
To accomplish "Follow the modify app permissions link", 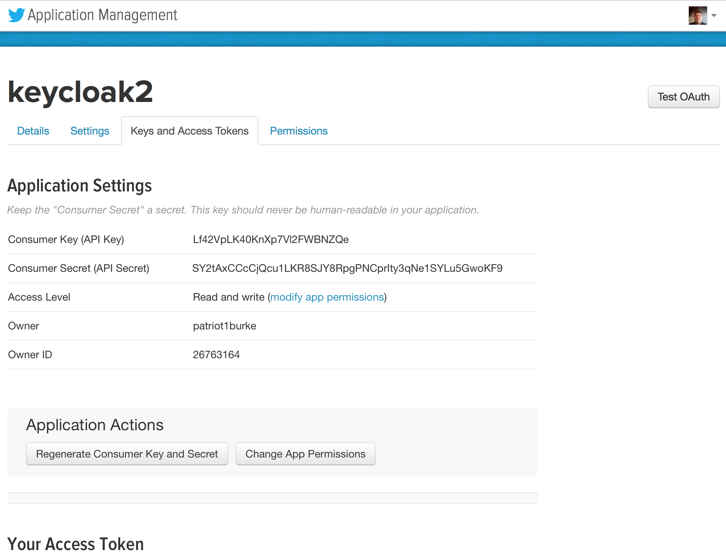I will coord(327,297).
